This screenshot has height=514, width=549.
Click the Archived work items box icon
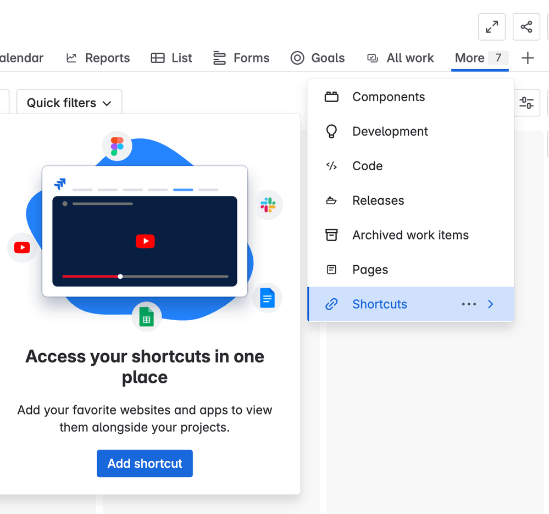[x=331, y=235]
